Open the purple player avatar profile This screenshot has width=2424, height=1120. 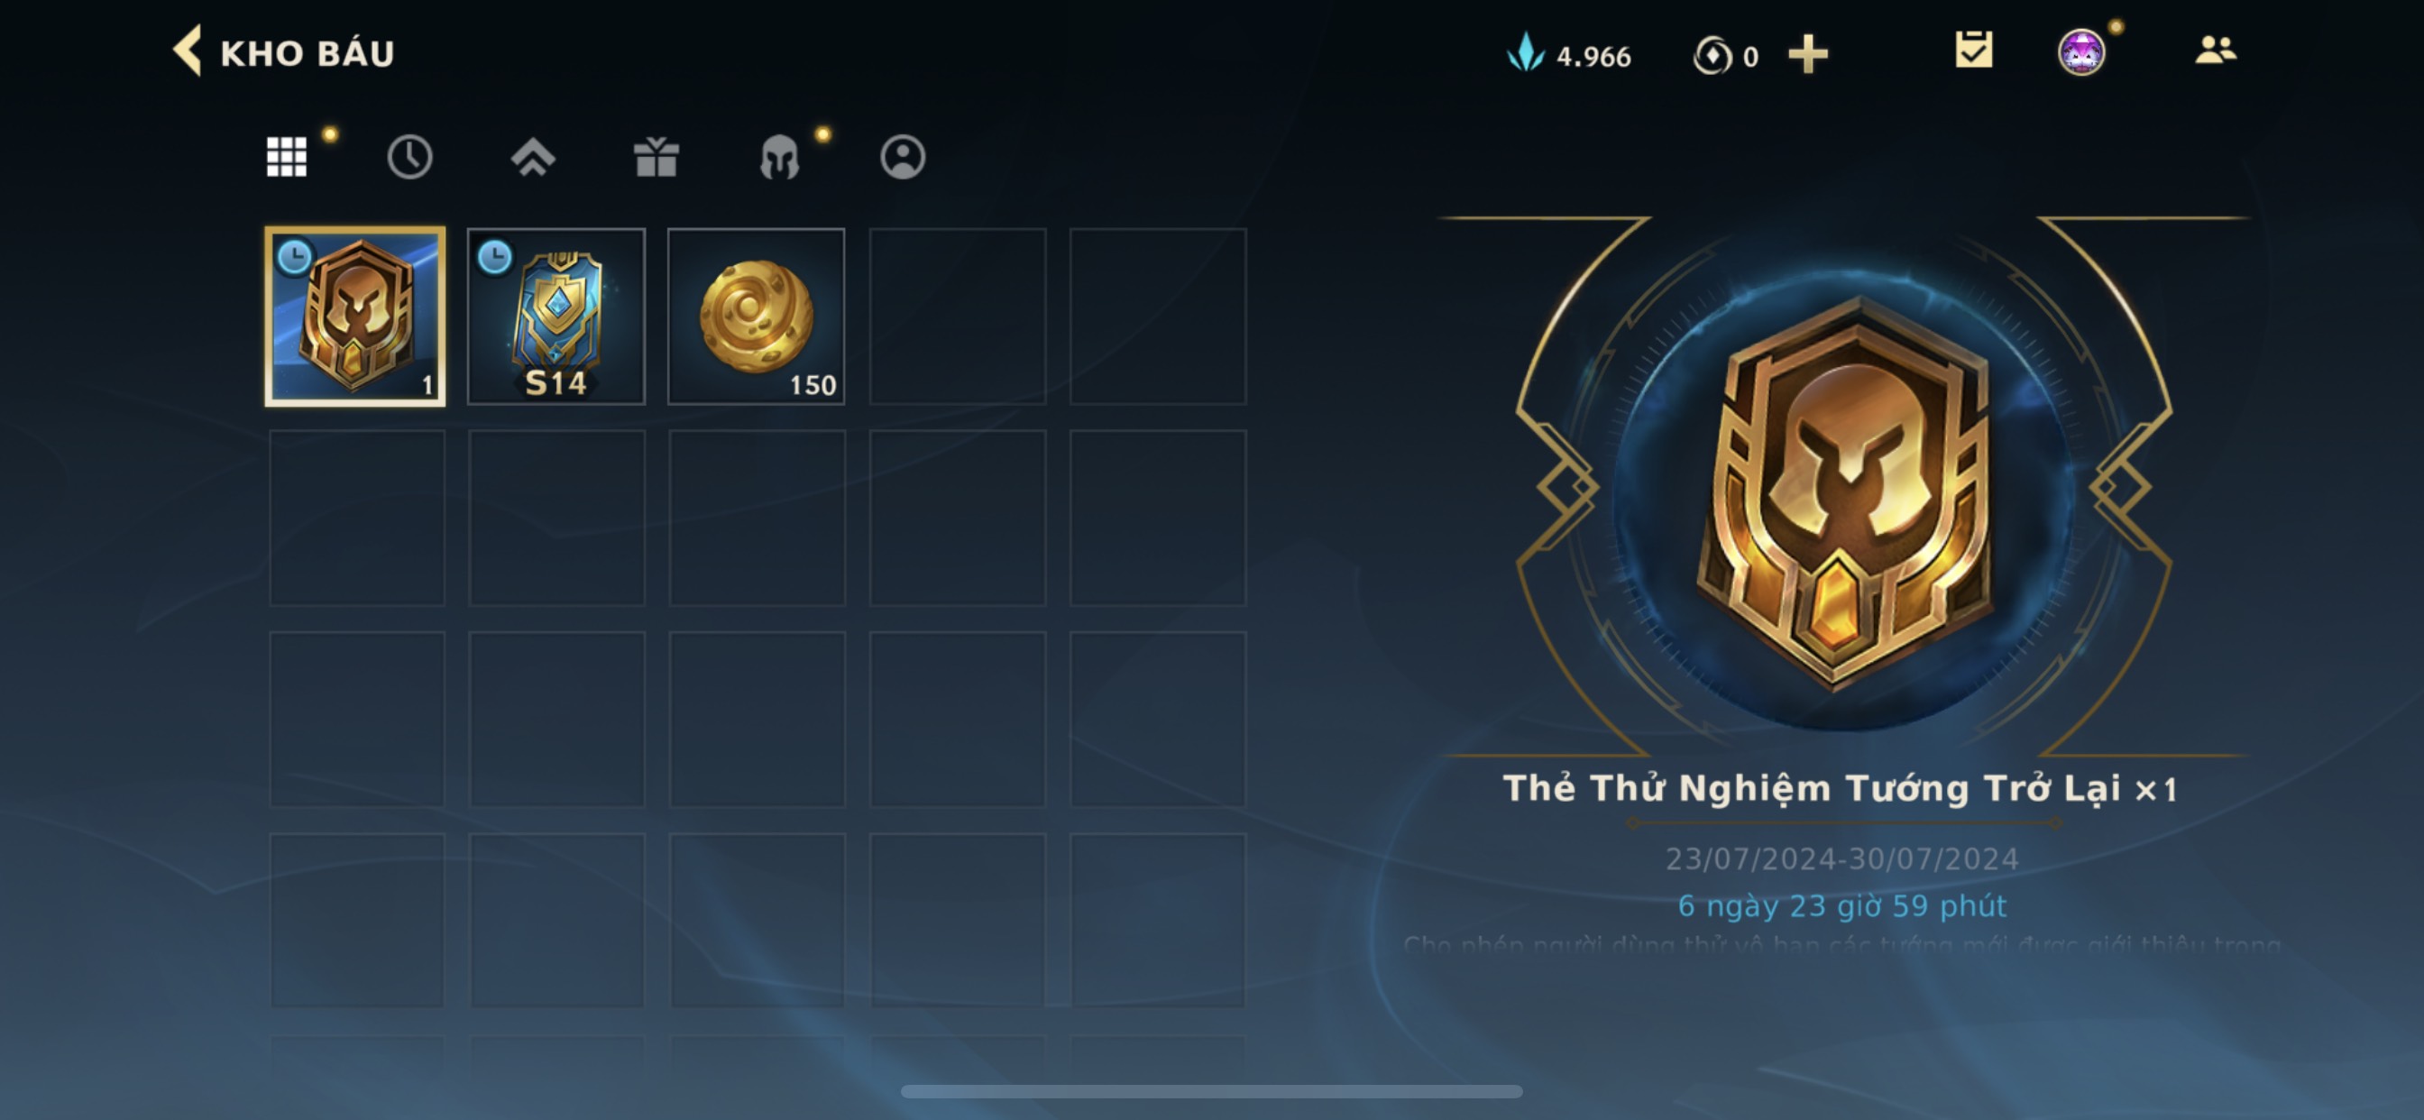pyautogui.click(x=2081, y=51)
